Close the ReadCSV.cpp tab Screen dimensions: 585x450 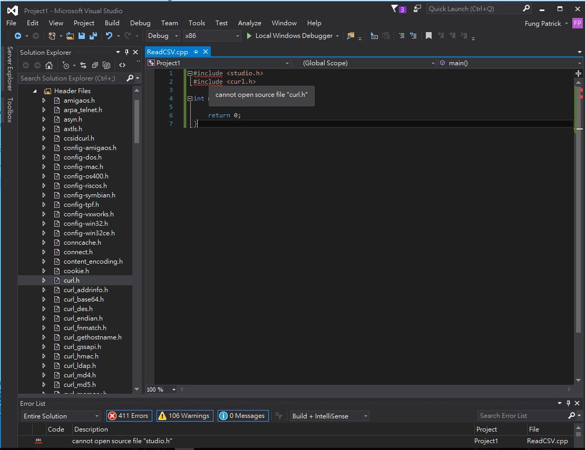coord(206,52)
